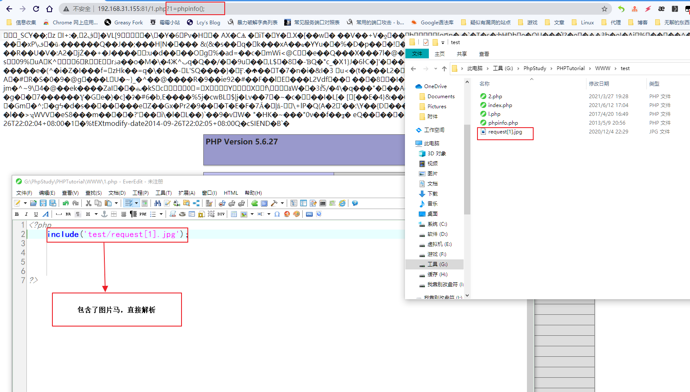Open the 工具(T) menu in EverEdit
690x392 pixels.
[163, 193]
